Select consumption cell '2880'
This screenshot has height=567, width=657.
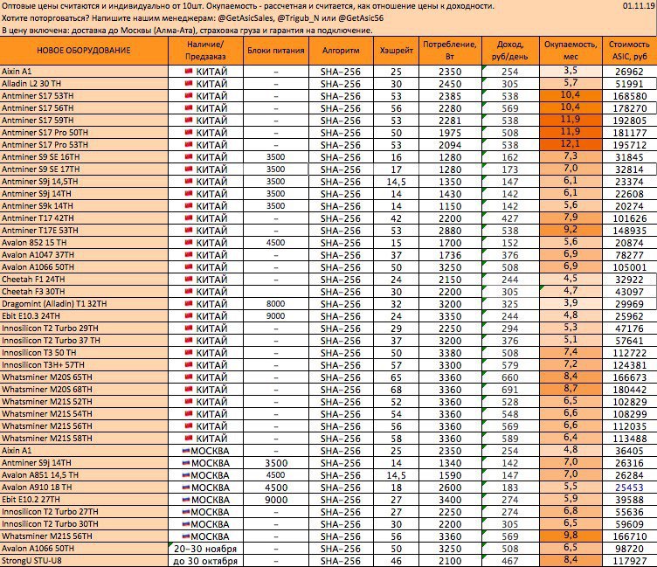450,230
